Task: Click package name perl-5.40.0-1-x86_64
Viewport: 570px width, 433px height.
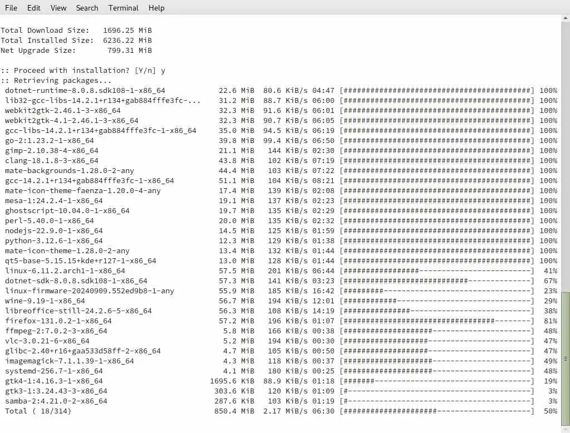Action: (49, 221)
